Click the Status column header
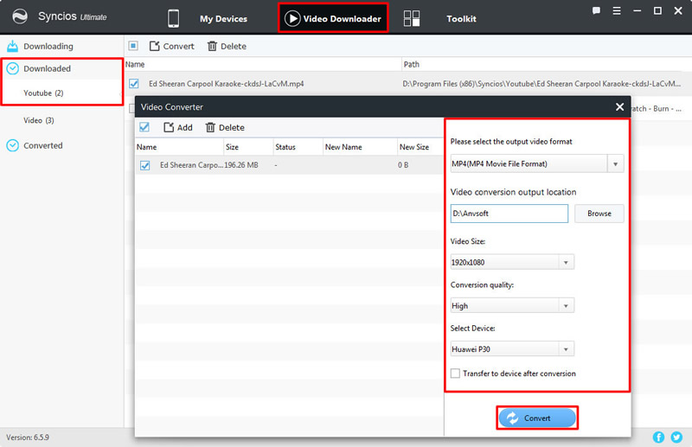Image resolution: width=692 pixels, height=447 pixels. coord(285,147)
